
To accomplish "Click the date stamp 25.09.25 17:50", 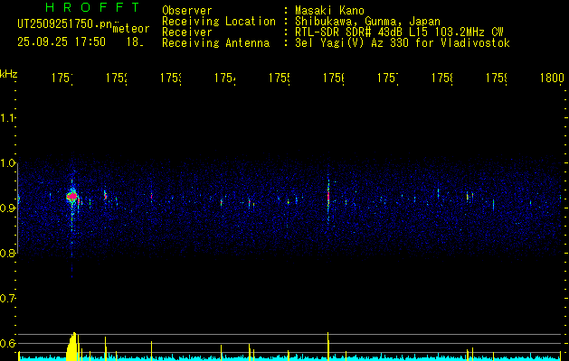I will click(x=62, y=42).
